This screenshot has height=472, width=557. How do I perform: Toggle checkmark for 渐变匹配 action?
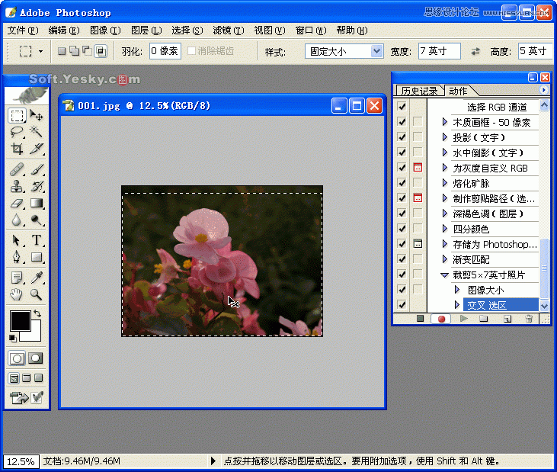pos(402,259)
